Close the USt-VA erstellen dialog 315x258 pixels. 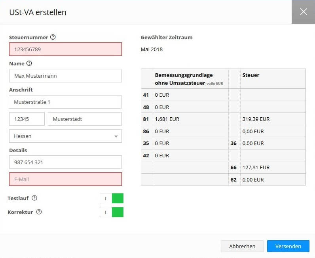tap(303, 12)
